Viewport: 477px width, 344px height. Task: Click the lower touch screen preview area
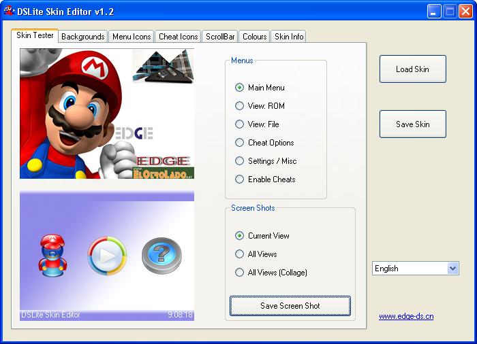[107, 256]
